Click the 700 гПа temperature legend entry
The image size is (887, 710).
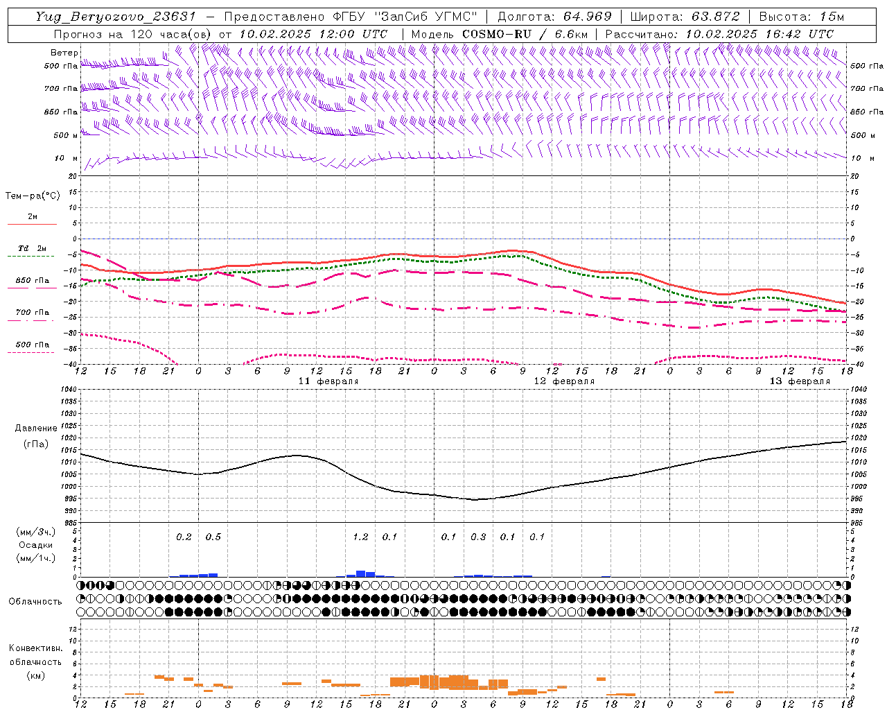coord(32,313)
